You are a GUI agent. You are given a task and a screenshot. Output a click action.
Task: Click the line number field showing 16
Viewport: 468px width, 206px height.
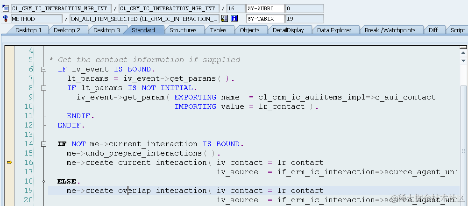click(236, 8)
